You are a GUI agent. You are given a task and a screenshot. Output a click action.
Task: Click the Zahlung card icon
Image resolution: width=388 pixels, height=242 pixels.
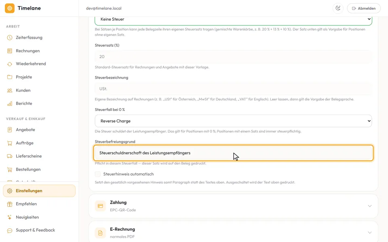[100, 206]
